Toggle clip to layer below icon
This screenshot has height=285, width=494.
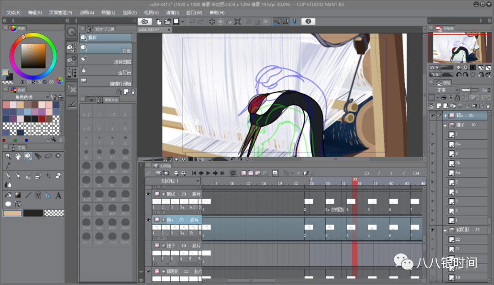(x=444, y=98)
